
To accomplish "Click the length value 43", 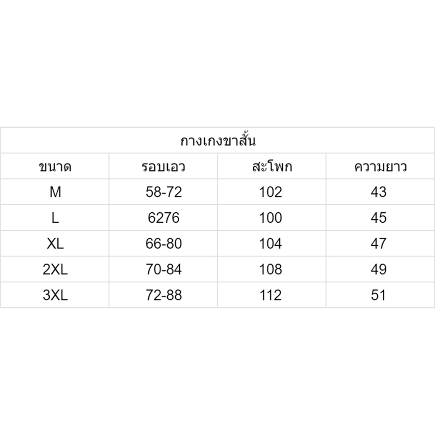I will click(379, 192).
